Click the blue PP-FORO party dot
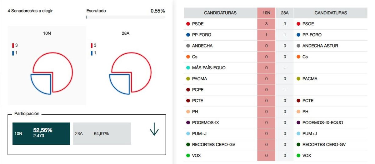Screen dimensions: 375x164 tap(188, 35)
